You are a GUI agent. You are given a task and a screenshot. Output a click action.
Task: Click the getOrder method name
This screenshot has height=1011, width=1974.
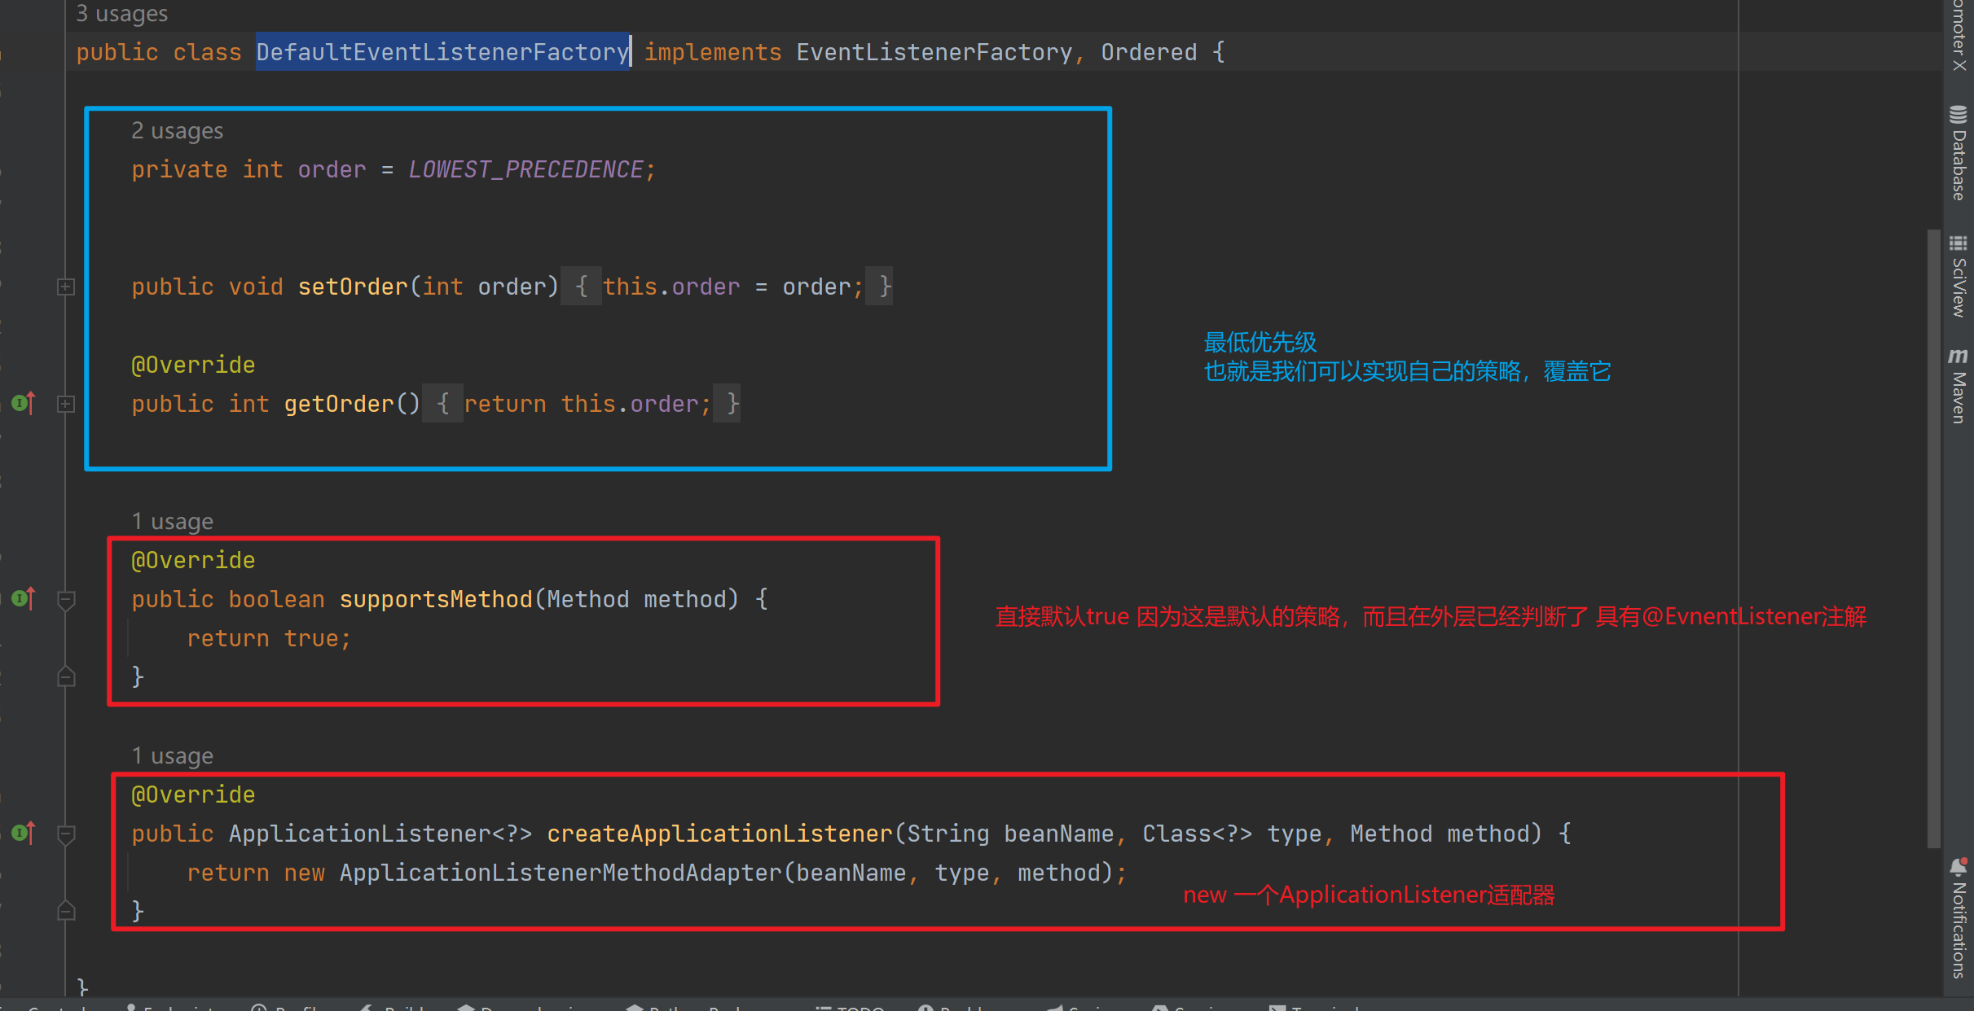339,404
